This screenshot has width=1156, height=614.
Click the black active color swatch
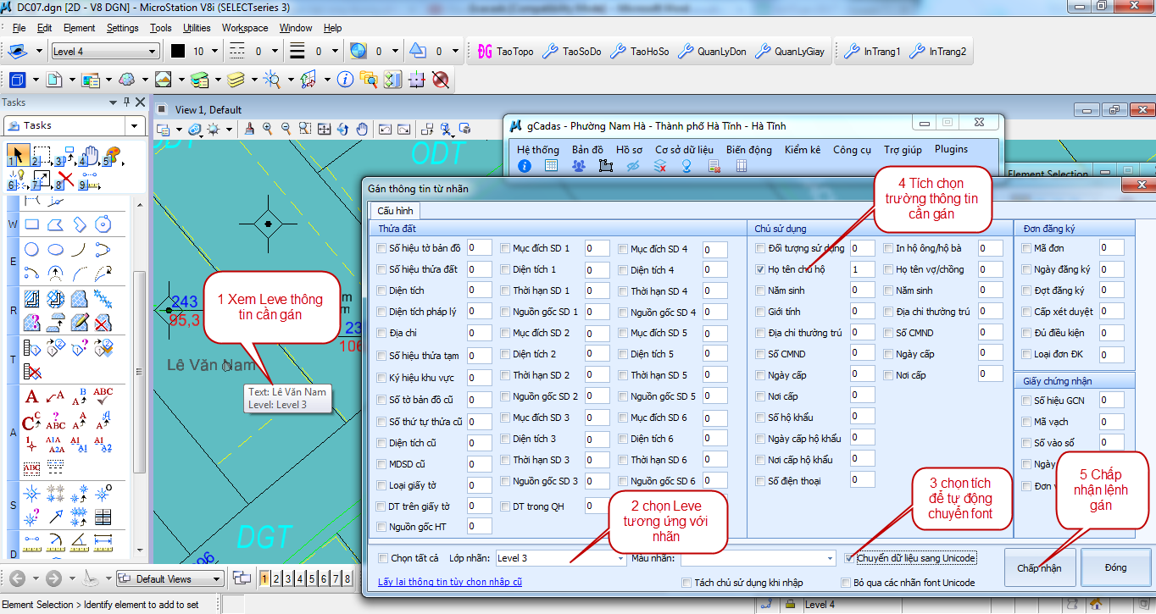(177, 52)
